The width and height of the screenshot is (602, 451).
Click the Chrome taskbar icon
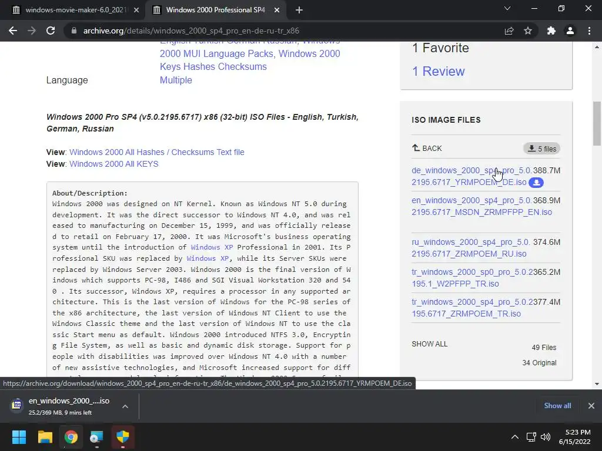coord(71,437)
